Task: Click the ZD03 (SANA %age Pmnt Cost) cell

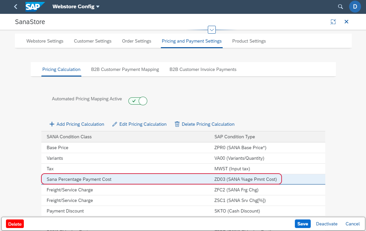Action: (246, 179)
